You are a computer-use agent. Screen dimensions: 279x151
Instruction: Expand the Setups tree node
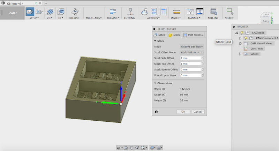click(240, 54)
